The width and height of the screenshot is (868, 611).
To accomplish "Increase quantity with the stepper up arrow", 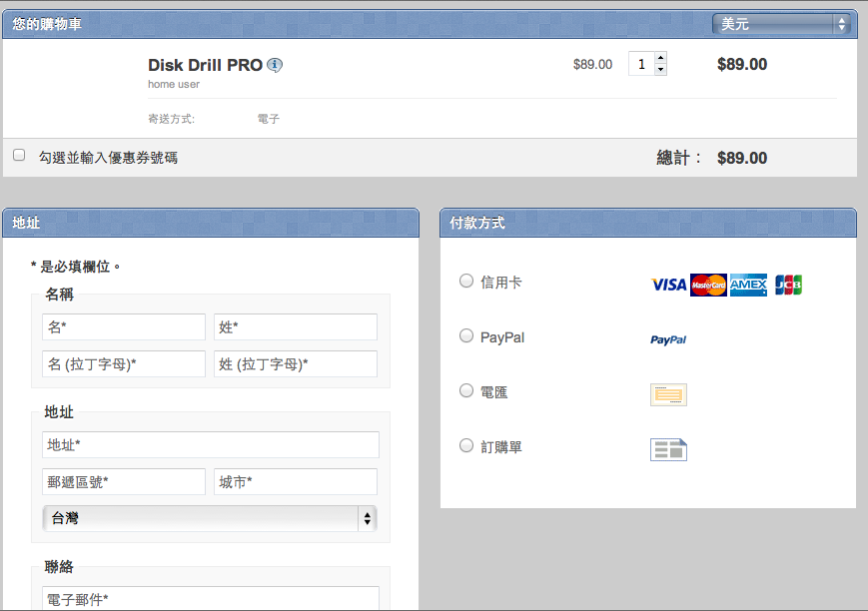I will click(660, 58).
